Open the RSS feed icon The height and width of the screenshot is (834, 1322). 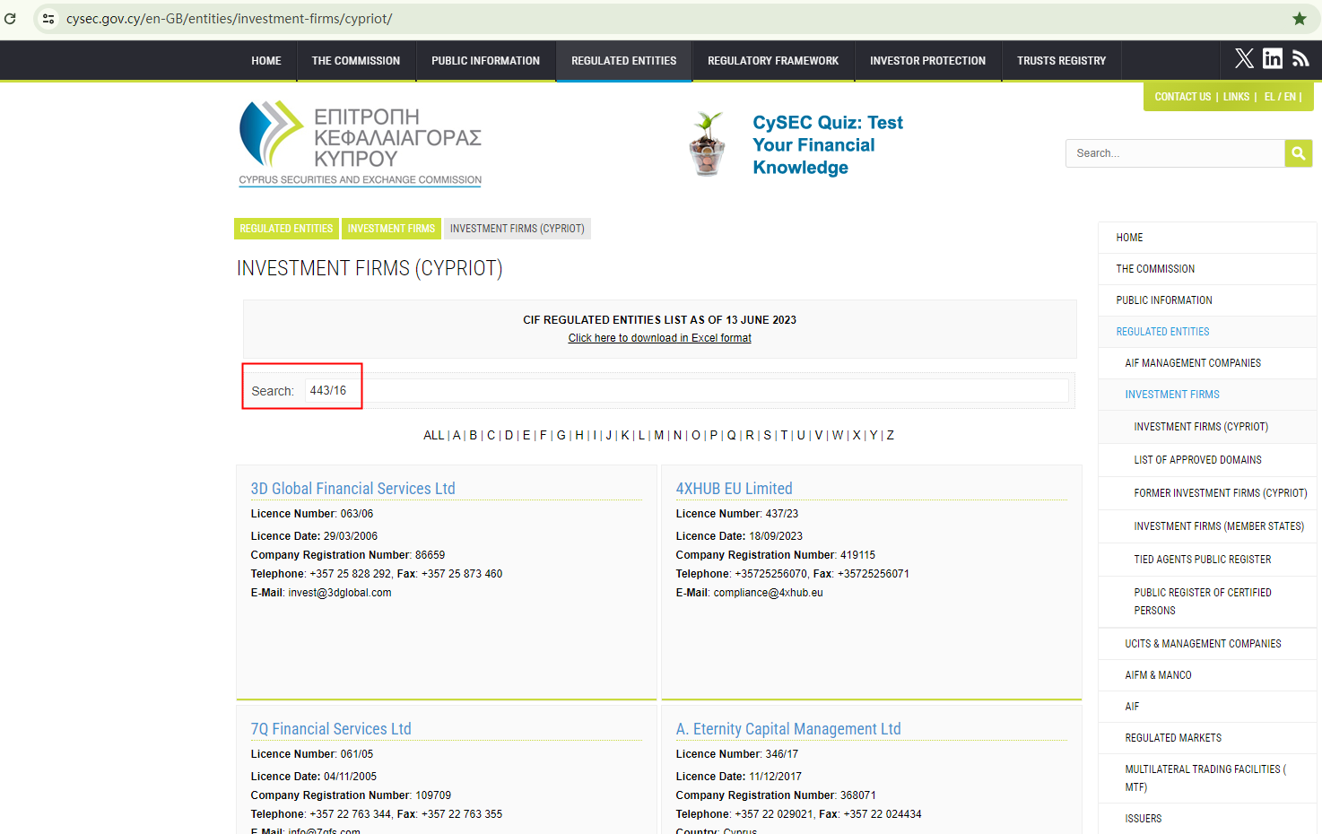coord(1300,58)
